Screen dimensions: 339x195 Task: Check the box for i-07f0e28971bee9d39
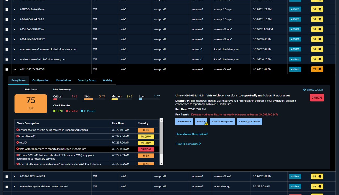click(7, 177)
